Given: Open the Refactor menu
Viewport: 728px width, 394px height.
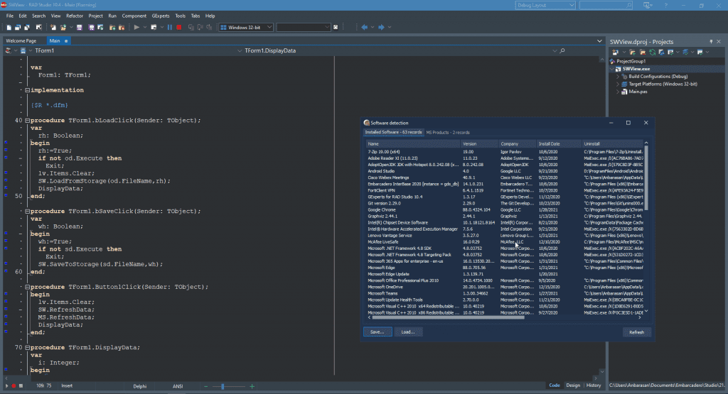Looking at the screenshot, I should pos(74,16).
